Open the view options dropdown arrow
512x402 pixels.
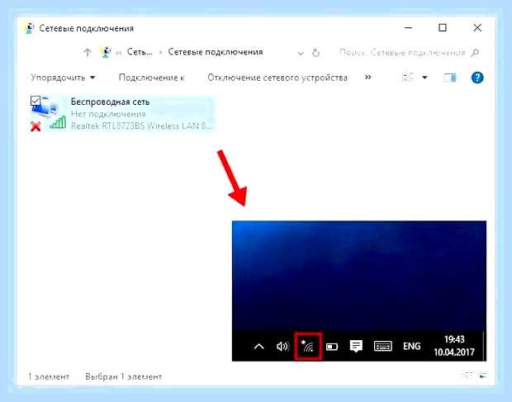point(424,78)
